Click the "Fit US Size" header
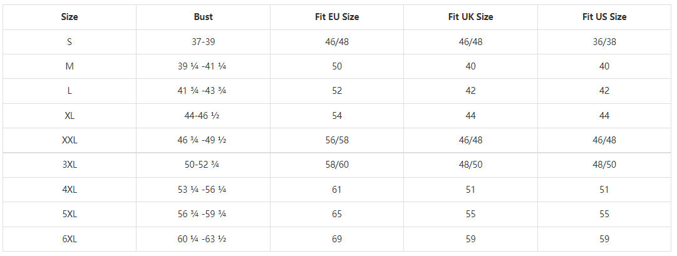Screen dimensions: 677x256 click(x=604, y=17)
